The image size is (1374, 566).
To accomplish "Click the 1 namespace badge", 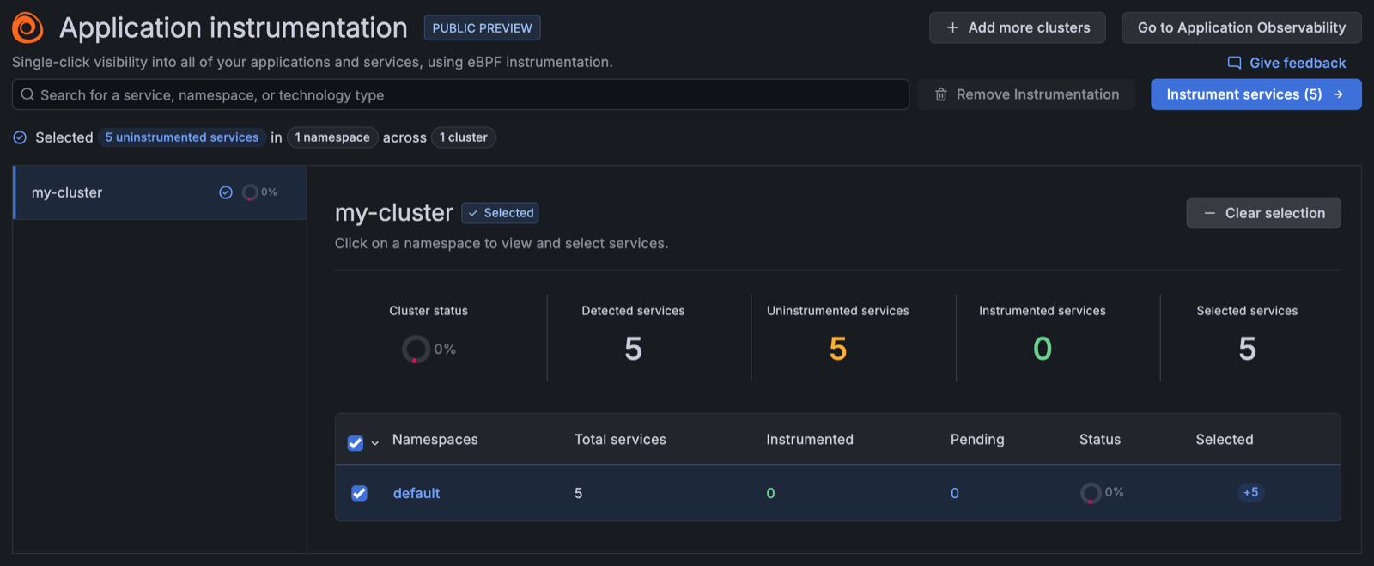I will tap(332, 137).
